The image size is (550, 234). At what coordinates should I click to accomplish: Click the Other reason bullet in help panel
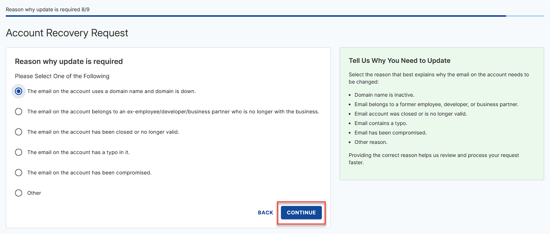371,142
